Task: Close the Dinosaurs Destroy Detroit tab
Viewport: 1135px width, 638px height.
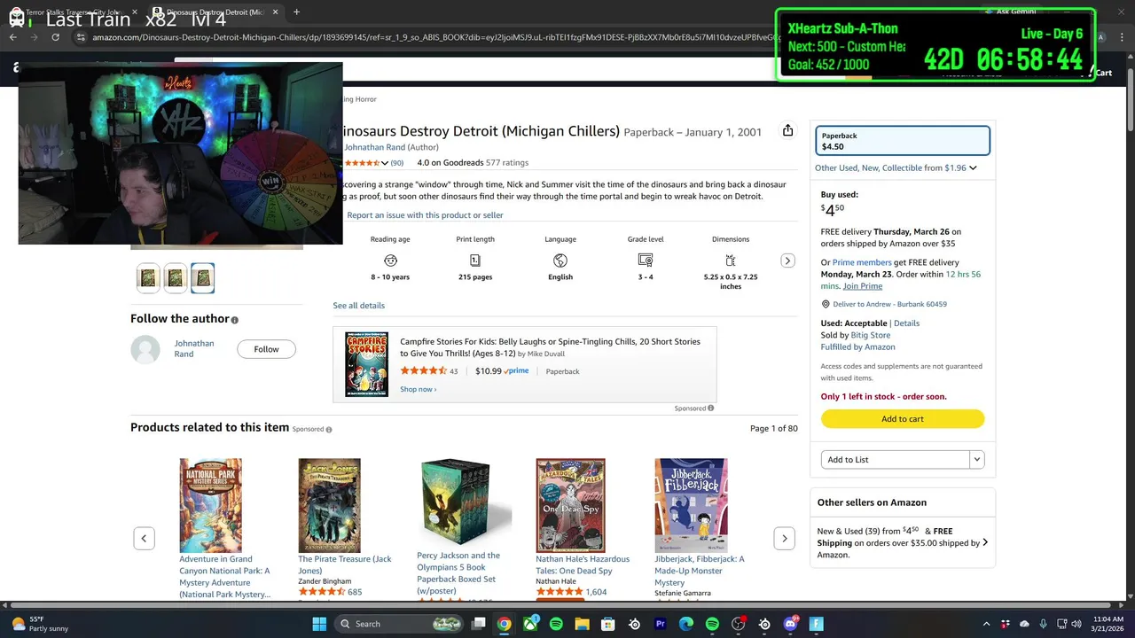Action: coord(276,12)
